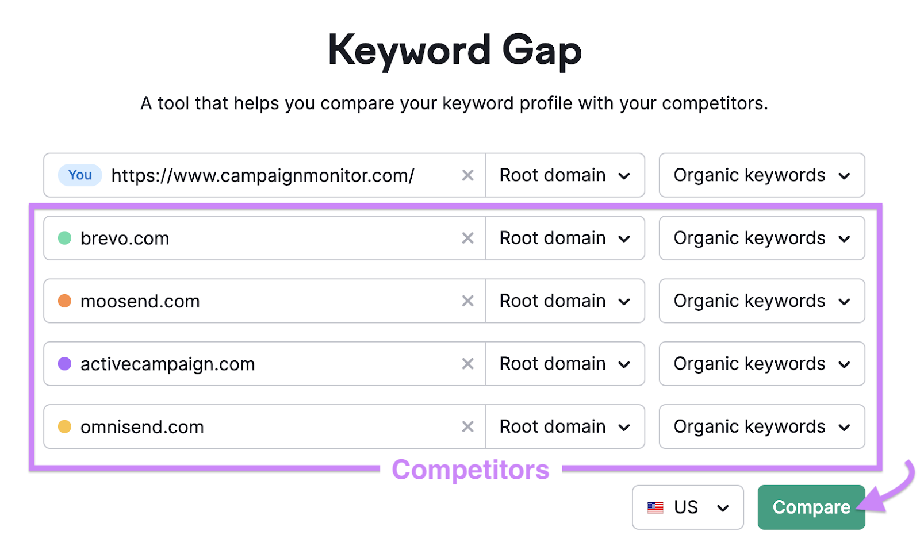The image size is (920, 550).
Task: Click the US flag icon
Action: point(655,507)
